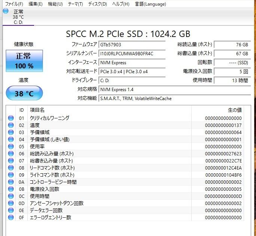Open the ディスク(D) menu
The height and width of the screenshot is (236, 256).
97,4
